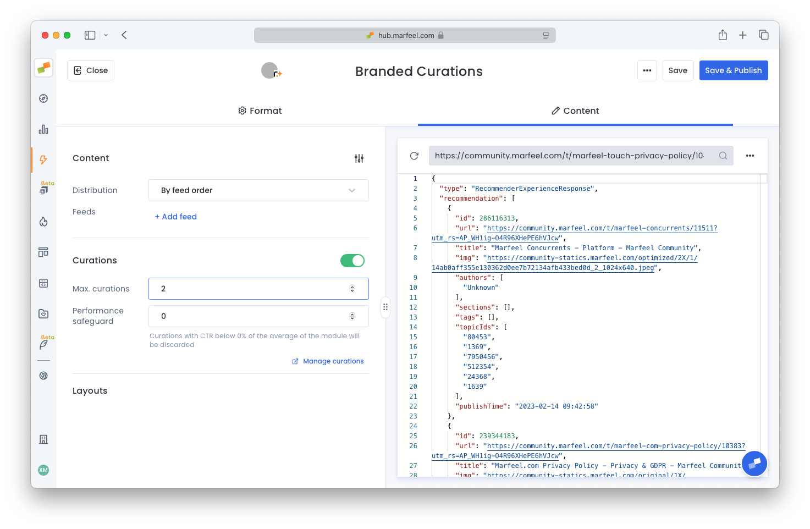The height and width of the screenshot is (529, 810).
Task: Open the feather pen Beta tool
Action: 43,345
